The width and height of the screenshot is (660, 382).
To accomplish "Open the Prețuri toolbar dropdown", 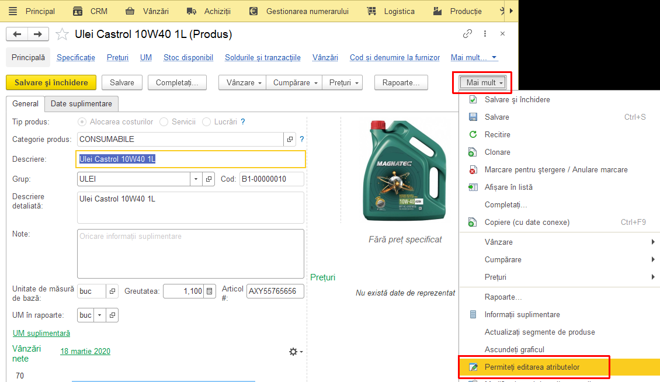I will [x=343, y=82].
